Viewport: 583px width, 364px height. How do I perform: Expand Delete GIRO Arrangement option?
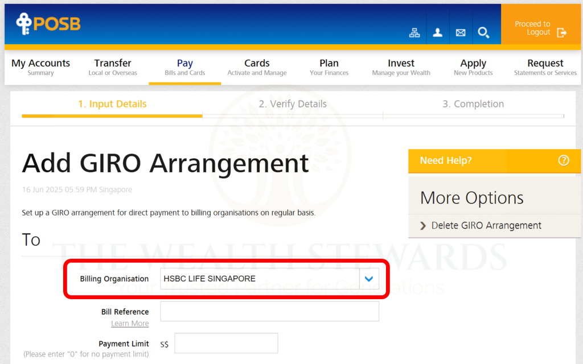pyautogui.click(x=486, y=226)
